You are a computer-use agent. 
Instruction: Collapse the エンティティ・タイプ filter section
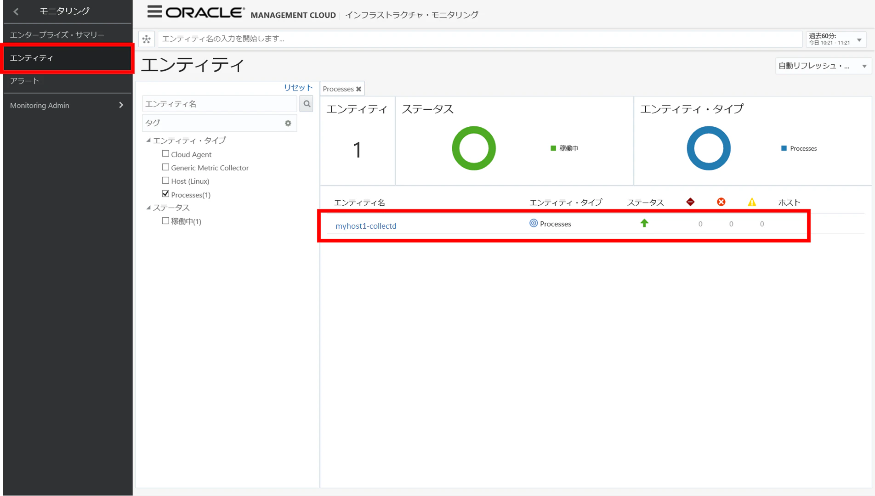(x=148, y=140)
